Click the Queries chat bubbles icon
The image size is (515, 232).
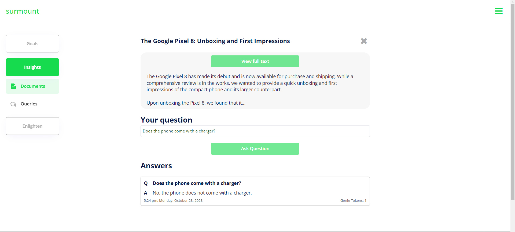[x=13, y=104]
